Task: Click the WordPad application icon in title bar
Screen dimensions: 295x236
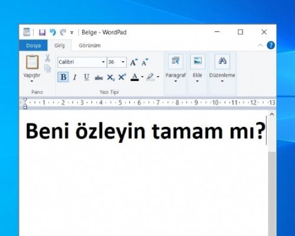Action: click(x=27, y=32)
